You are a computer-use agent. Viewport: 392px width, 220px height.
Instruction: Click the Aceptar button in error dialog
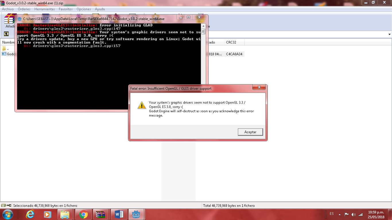(x=250, y=132)
